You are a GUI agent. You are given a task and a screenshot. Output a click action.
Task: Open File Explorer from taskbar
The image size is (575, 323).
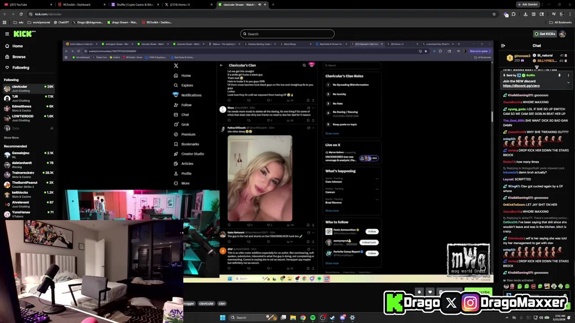(x=293, y=318)
